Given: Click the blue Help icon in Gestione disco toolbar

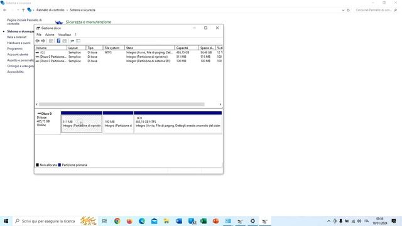Looking at the screenshot, I should (58, 41).
